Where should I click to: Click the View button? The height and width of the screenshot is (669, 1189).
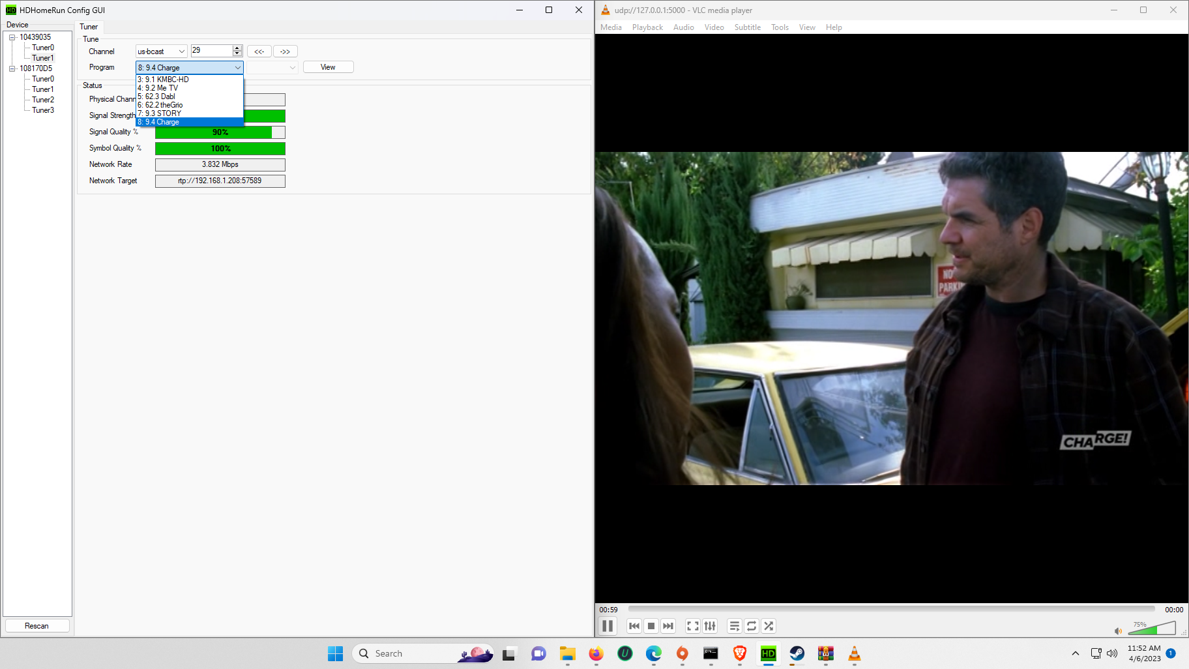click(x=328, y=67)
